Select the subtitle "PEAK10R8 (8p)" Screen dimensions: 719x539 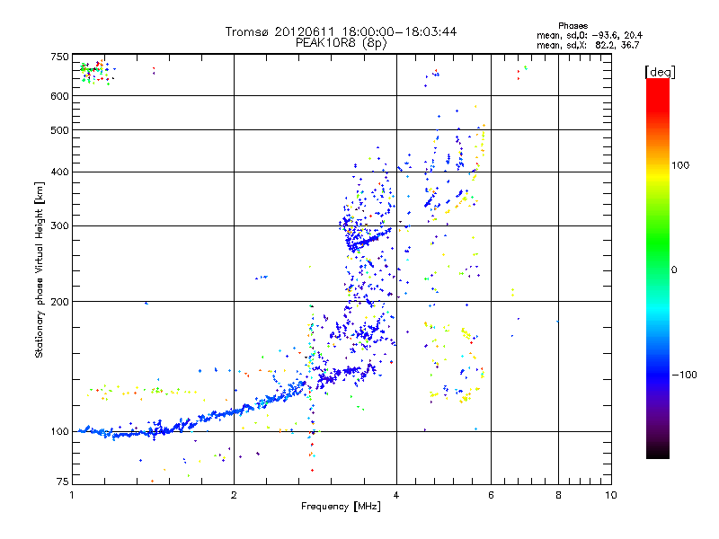pyautogui.click(x=341, y=43)
